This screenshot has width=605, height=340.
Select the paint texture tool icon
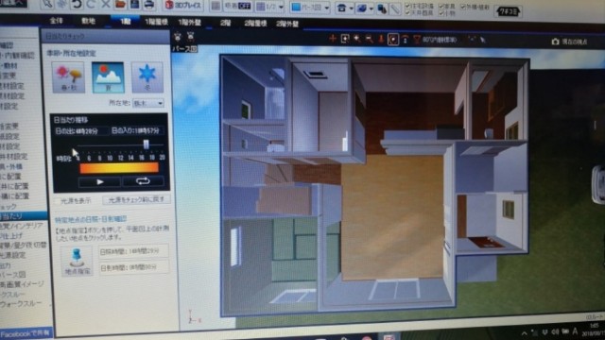382,8
